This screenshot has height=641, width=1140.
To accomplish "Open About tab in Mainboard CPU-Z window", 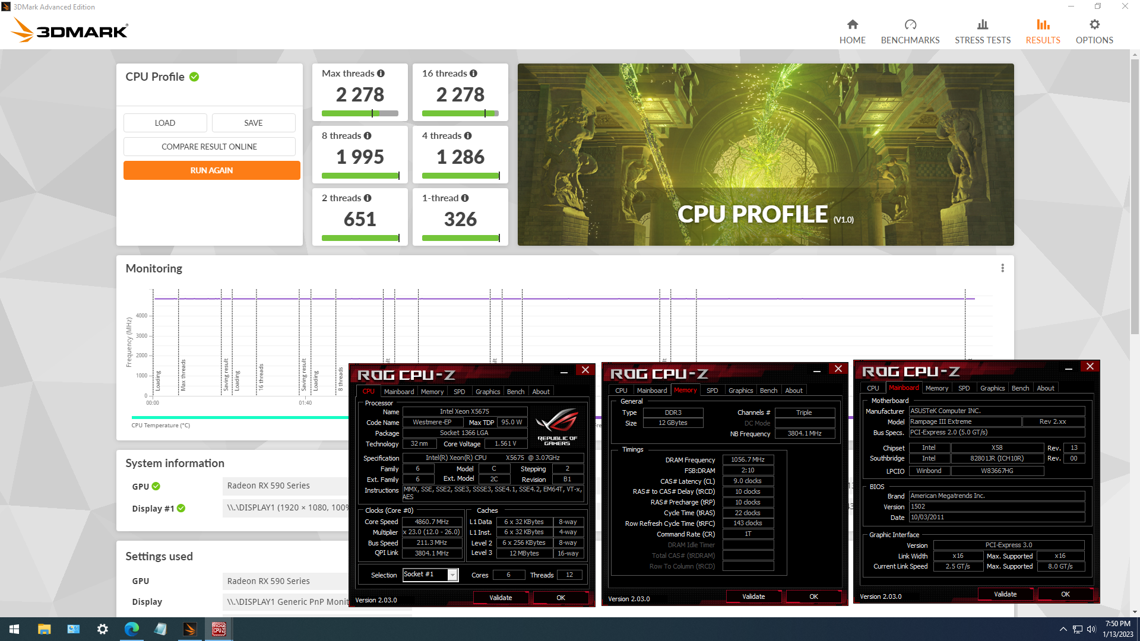I will click(1045, 388).
